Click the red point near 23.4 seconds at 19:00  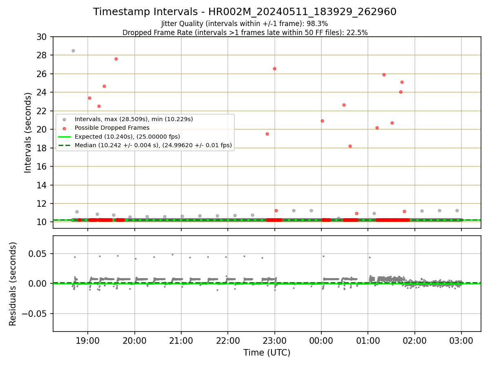(x=89, y=98)
